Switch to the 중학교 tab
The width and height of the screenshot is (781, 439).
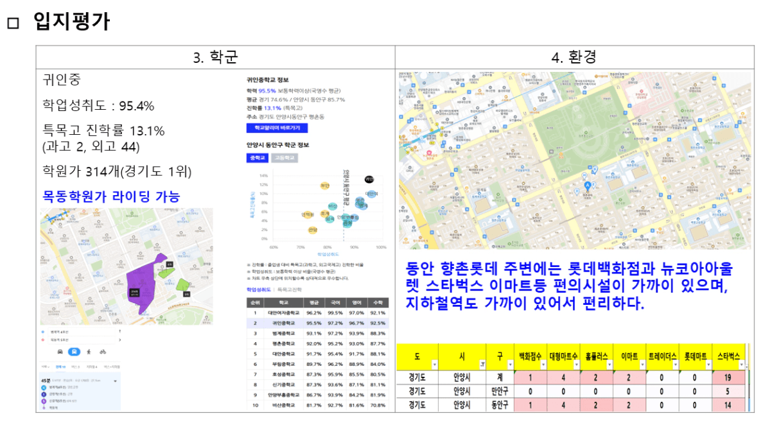(257, 157)
